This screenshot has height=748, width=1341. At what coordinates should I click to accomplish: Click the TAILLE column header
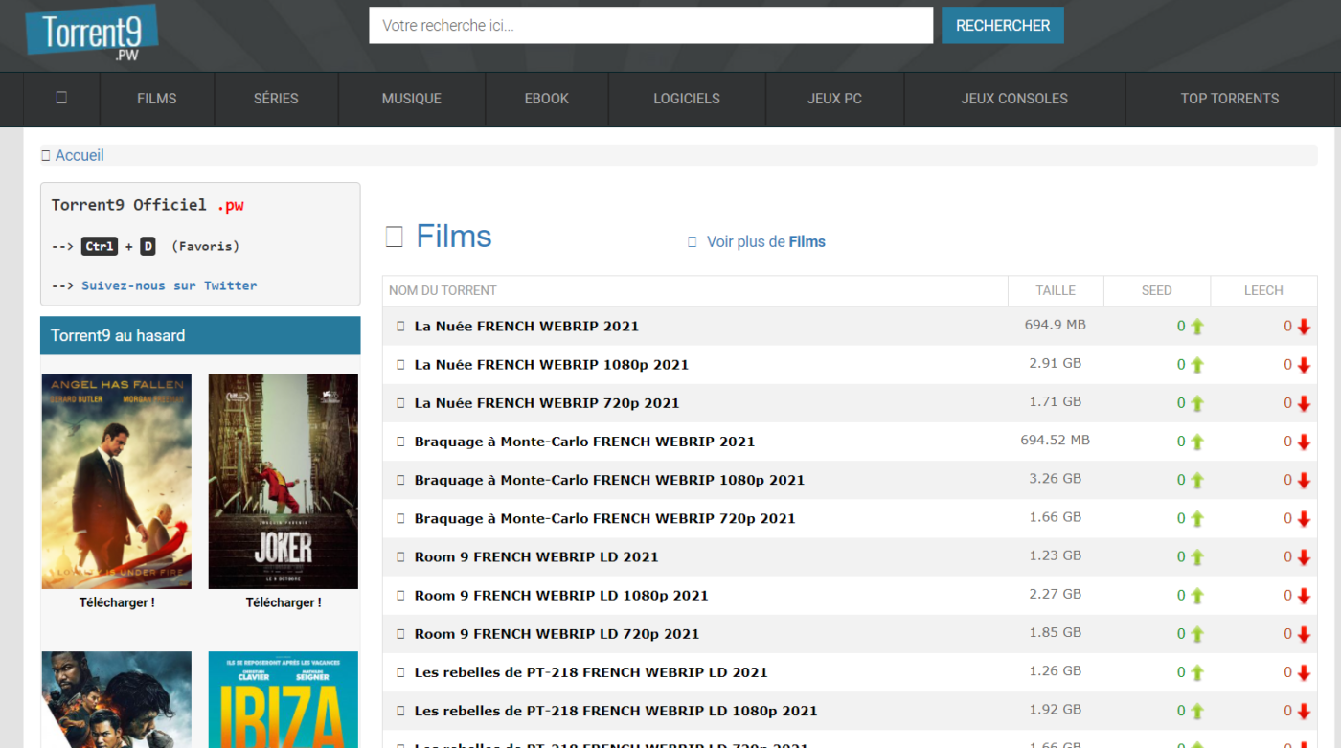point(1056,290)
